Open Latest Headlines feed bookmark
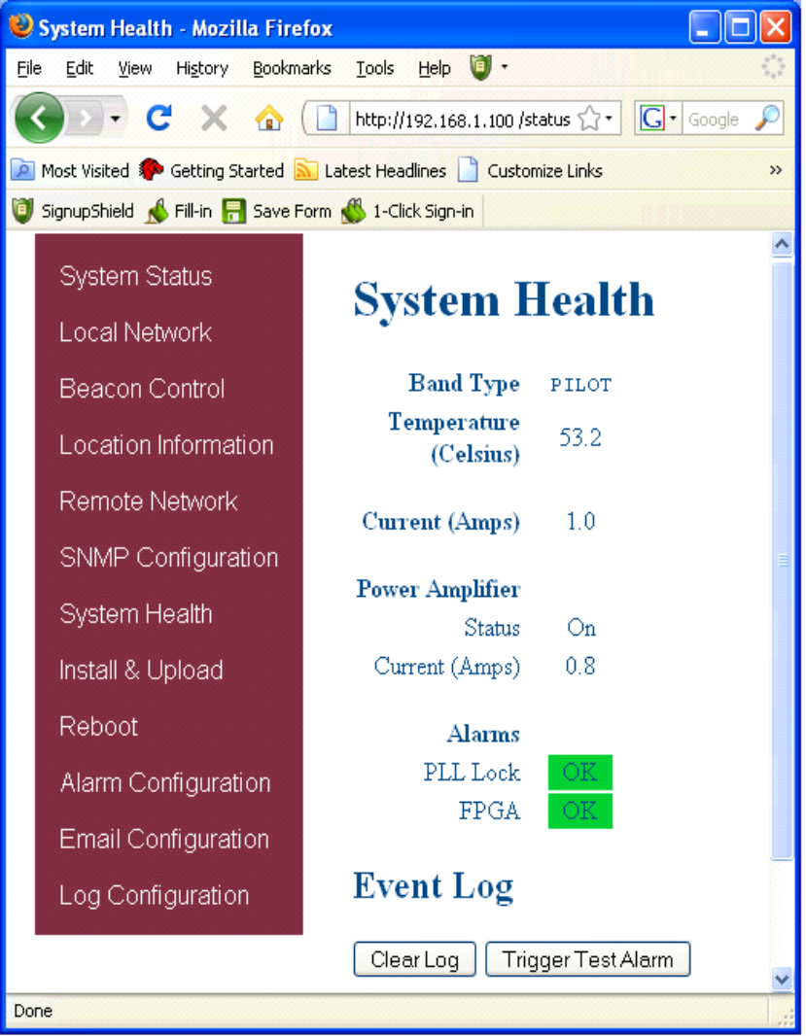 [370, 170]
